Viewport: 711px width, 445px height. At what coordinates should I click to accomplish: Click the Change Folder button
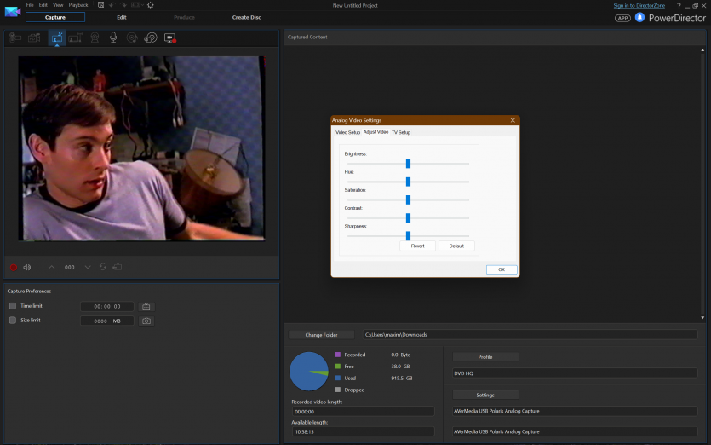322,335
